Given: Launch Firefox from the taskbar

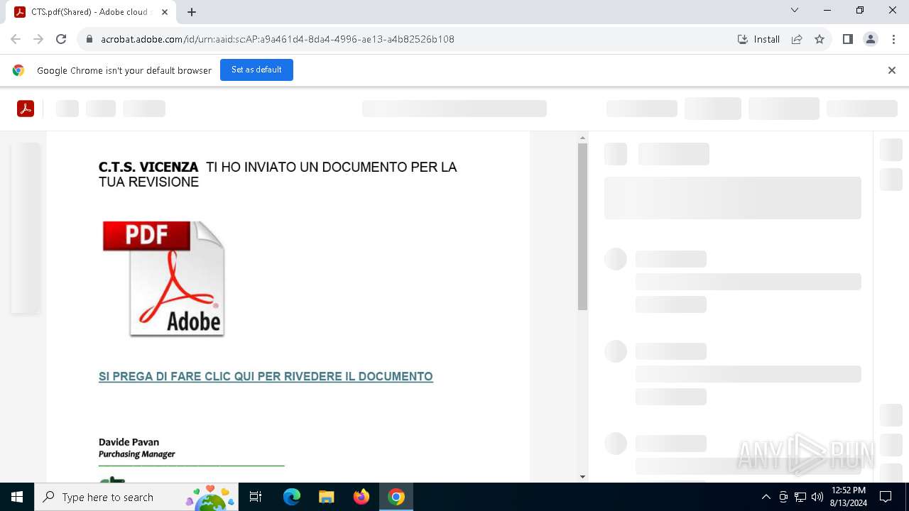Looking at the screenshot, I should click(361, 497).
